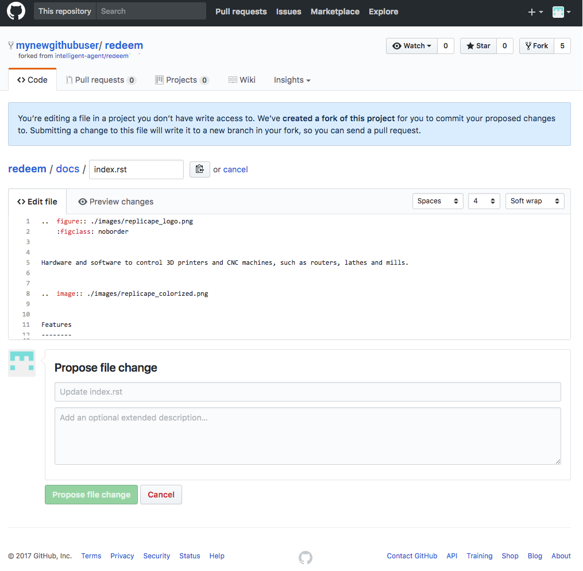Switch to the Code tab
Viewport: 583px width, 571px height.
[x=32, y=80]
